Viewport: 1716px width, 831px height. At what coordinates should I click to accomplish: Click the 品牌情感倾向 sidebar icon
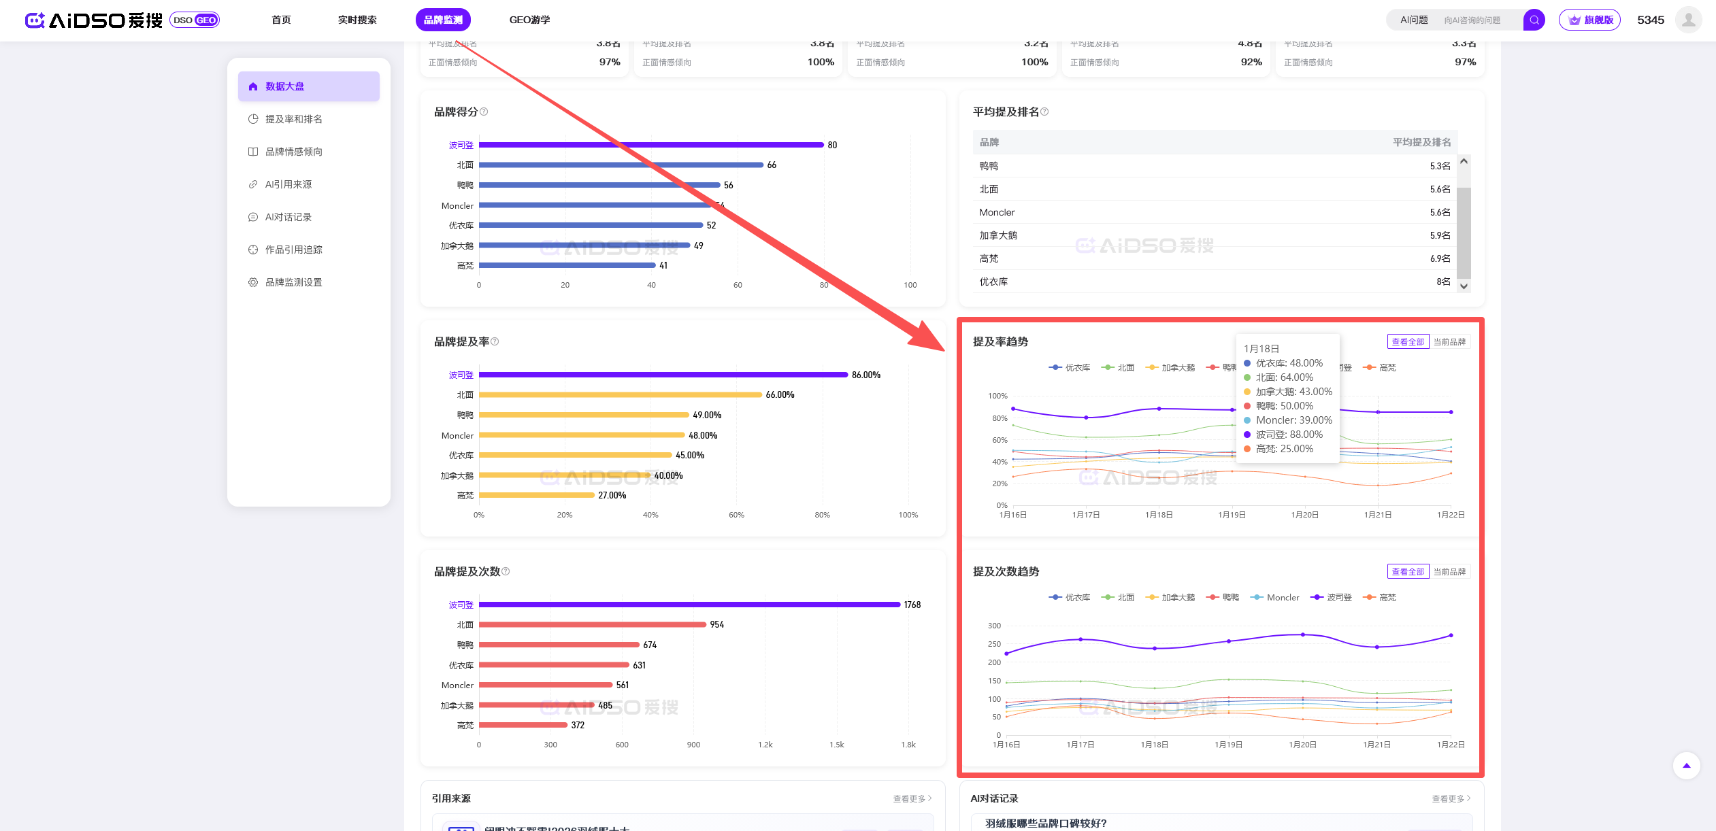click(253, 152)
